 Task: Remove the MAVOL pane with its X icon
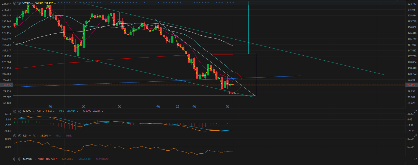[x=20, y=159]
